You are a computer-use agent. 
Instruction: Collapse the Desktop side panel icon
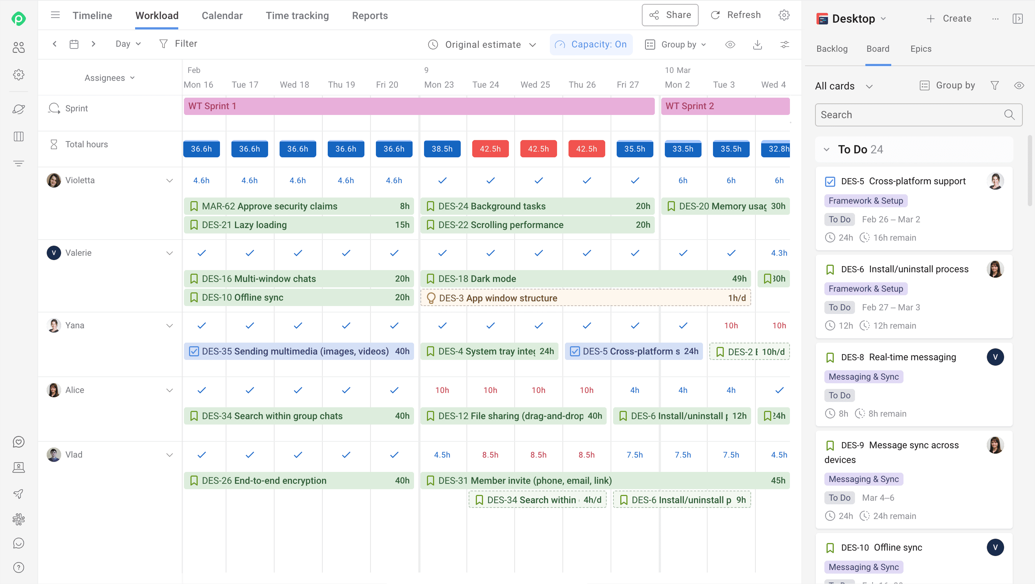click(x=1018, y=18)
